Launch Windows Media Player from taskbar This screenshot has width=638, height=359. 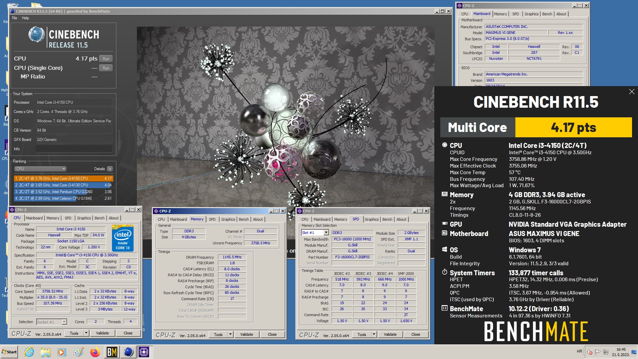tap(62, 352)
